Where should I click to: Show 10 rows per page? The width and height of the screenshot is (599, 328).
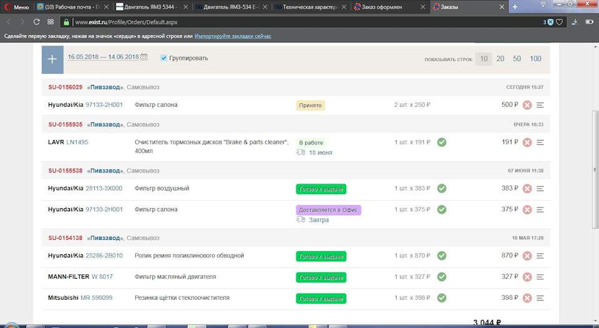point(484,59)
